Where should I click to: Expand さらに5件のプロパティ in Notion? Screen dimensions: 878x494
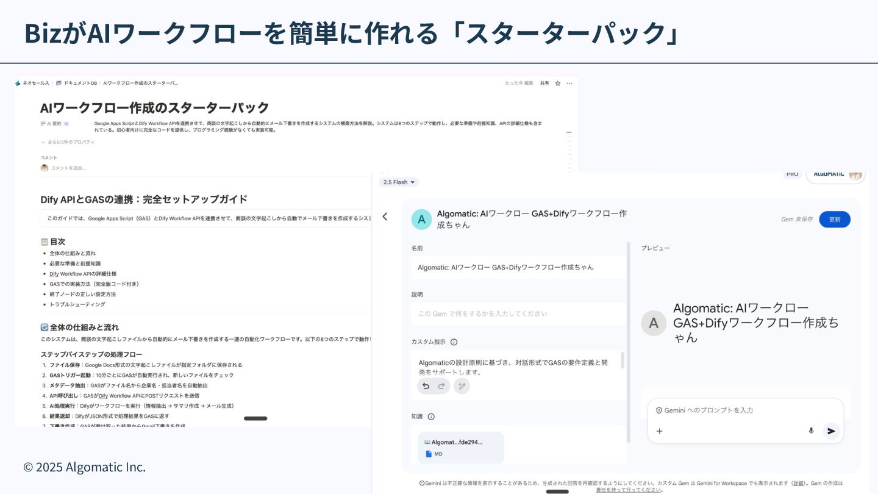click(x=68, y=142)
